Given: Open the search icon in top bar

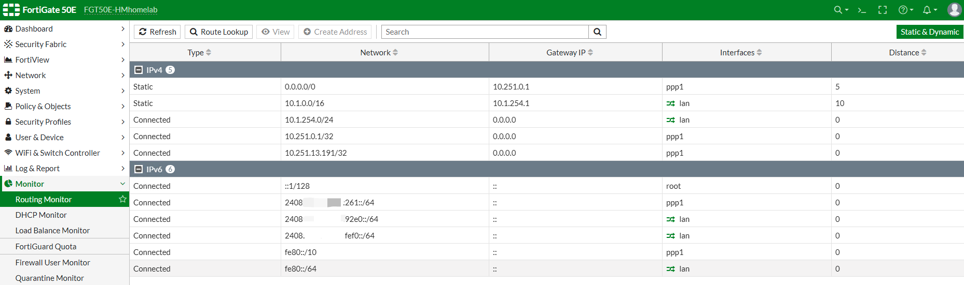Looking at the screenshot, I should (841, 10).
